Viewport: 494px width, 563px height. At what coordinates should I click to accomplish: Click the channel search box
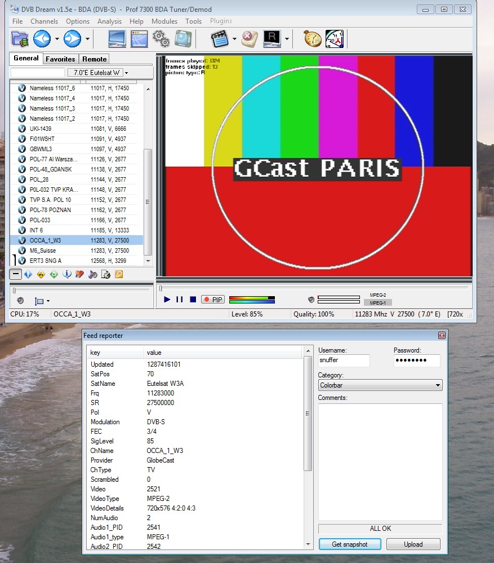click(38, 73)
